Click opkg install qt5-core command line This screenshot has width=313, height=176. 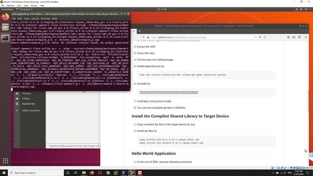169,140
